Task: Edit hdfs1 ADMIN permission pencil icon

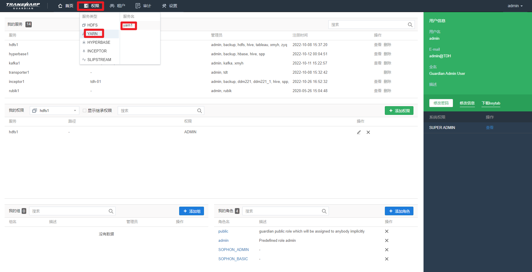Action: (x=359, y=132)
